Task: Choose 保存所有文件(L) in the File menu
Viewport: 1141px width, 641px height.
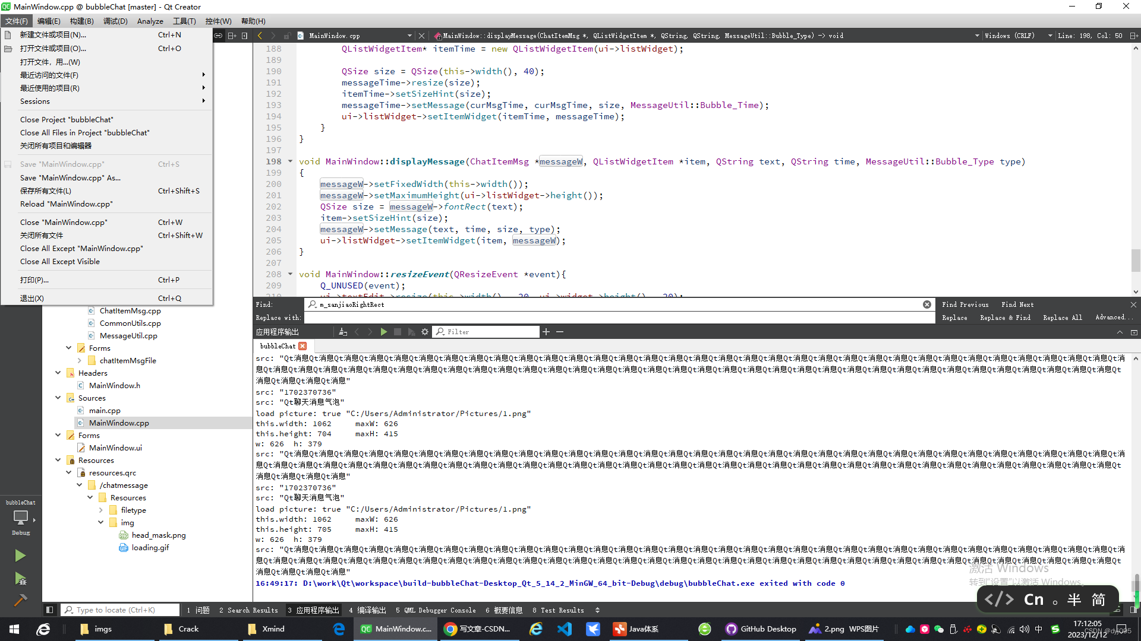Action: (x=107, y=191)
